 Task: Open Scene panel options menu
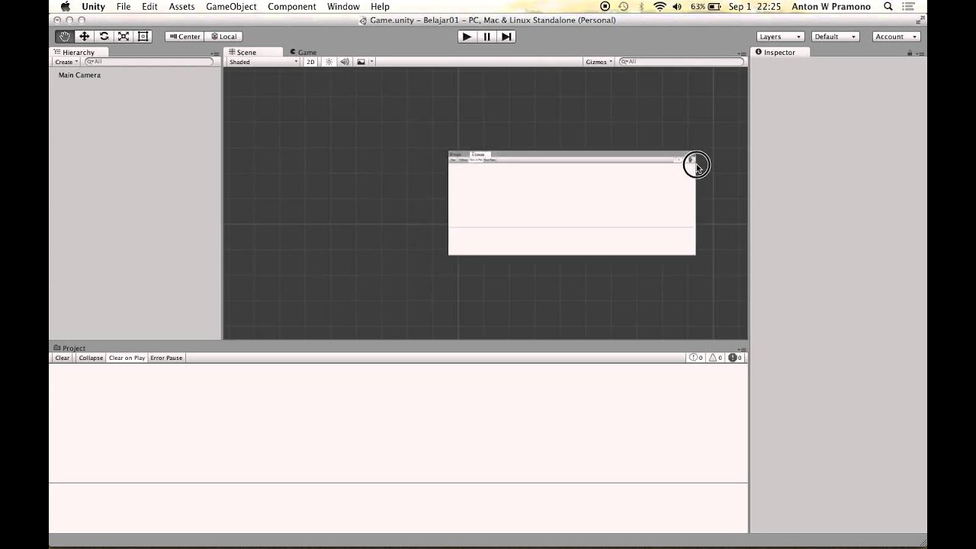click(x=741, y=53)
